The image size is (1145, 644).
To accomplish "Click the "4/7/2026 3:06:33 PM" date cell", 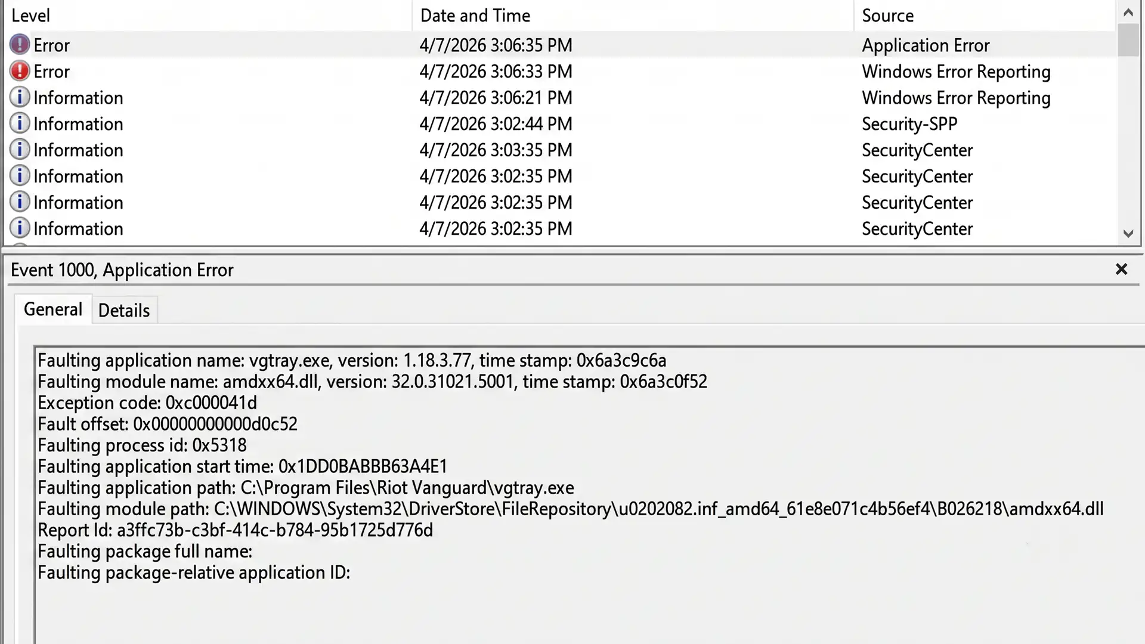I will 496,72.
